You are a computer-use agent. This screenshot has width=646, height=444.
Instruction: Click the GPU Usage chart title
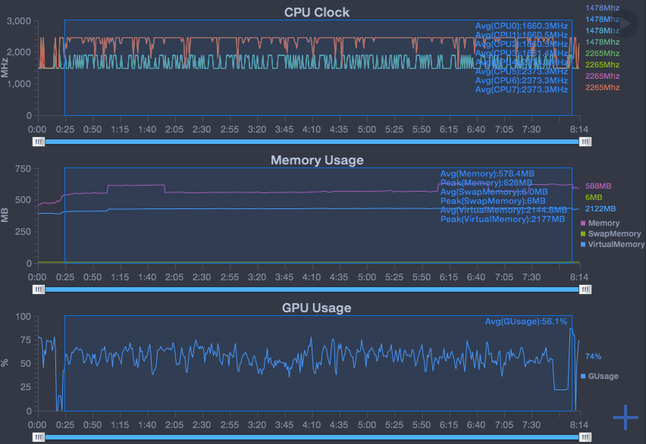click(317, 308)
